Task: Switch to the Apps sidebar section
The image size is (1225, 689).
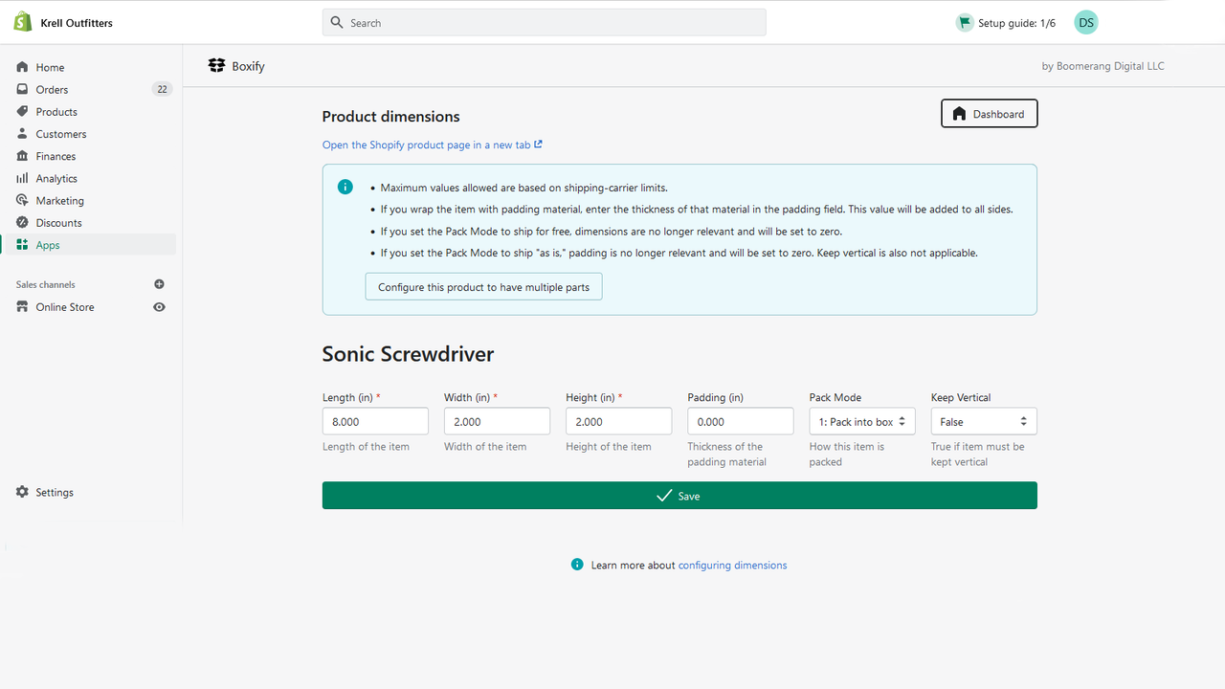Action: (x=21, y=244)
